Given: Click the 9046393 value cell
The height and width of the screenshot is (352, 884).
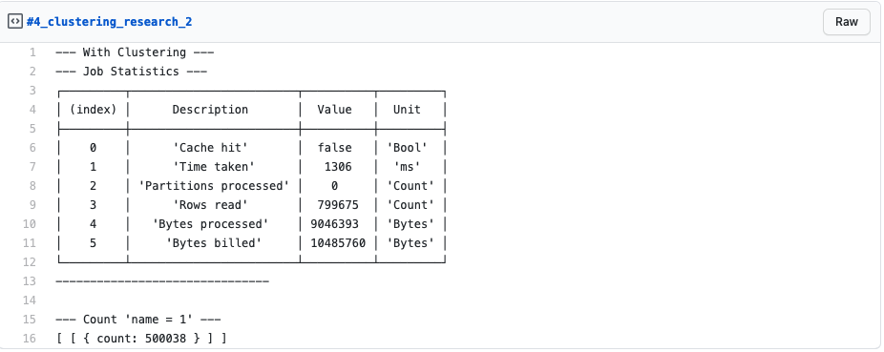Looking at the screenshot, I should coord(334,224).
